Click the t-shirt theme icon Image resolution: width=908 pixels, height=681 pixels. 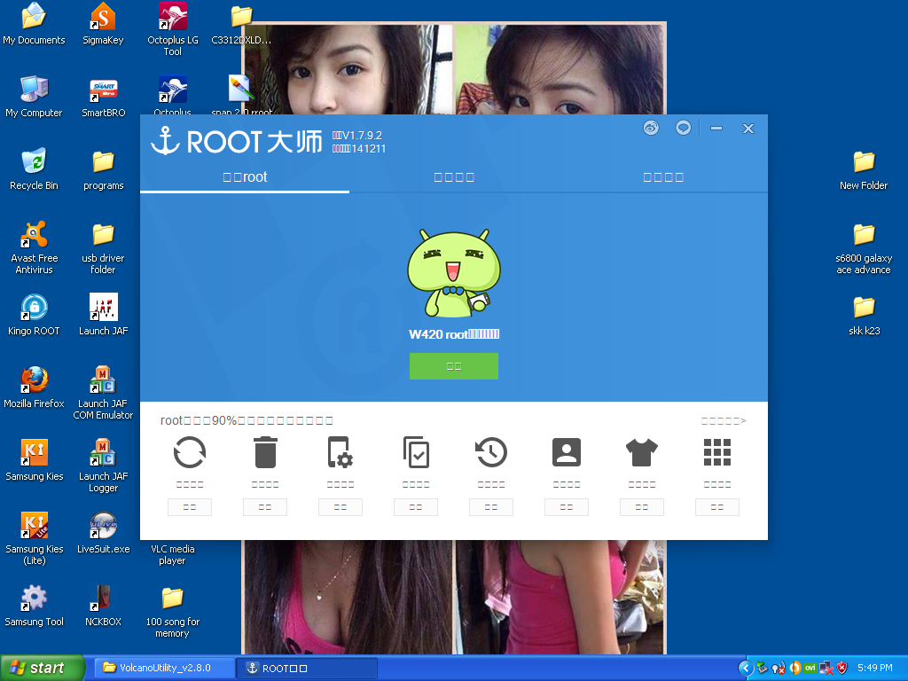[642, 452]
